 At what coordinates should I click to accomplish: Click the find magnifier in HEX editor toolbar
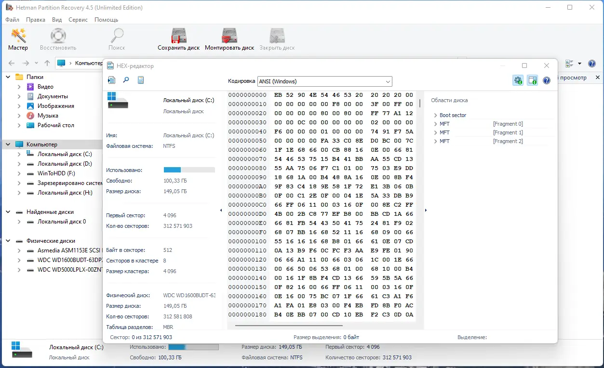point(126,80)
